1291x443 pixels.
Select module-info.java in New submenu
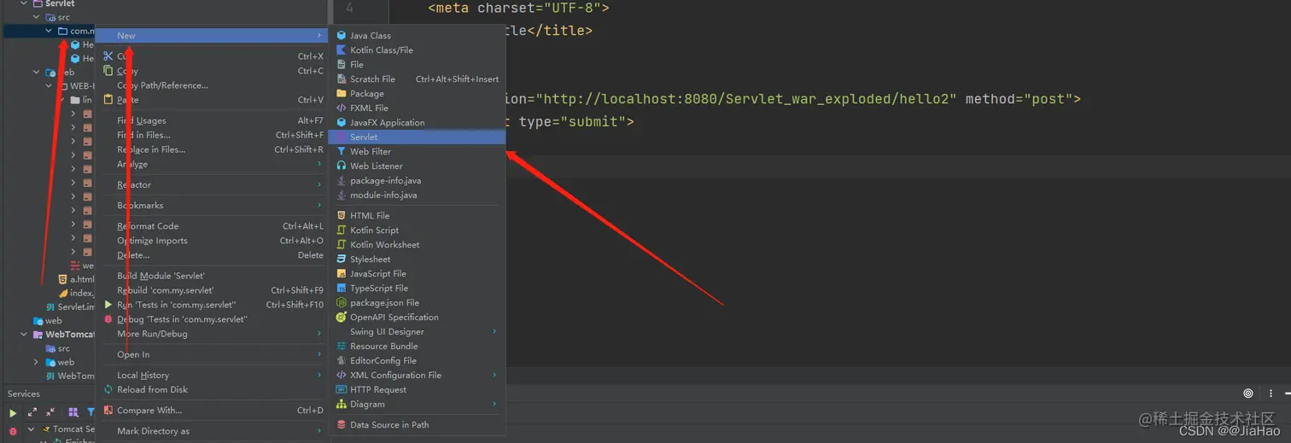[417, 195]
